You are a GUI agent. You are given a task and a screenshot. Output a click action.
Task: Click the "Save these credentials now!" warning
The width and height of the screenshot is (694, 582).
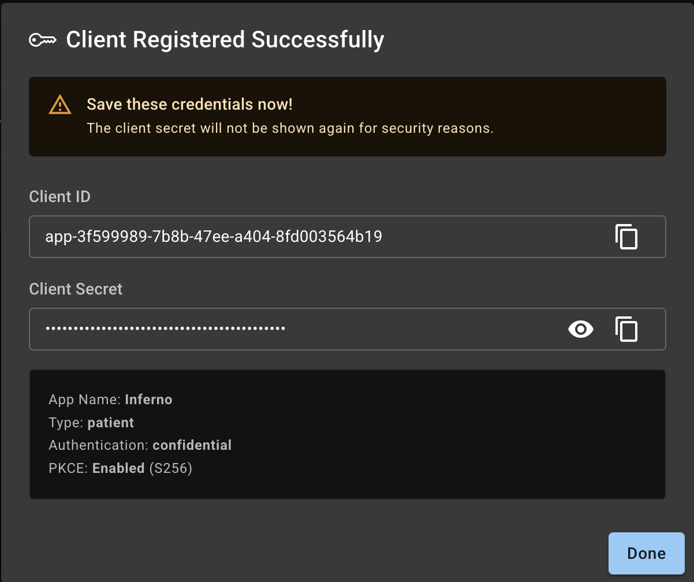189,105
